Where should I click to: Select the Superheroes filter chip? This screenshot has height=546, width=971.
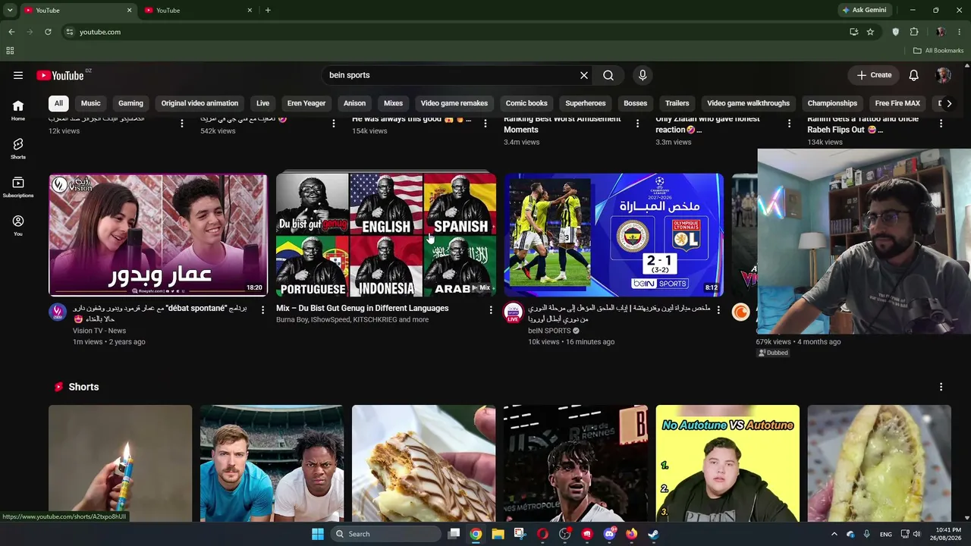(x=586, y=103)
